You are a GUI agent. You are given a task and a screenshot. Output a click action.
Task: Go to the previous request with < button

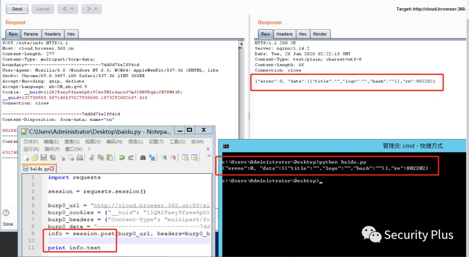65,9
